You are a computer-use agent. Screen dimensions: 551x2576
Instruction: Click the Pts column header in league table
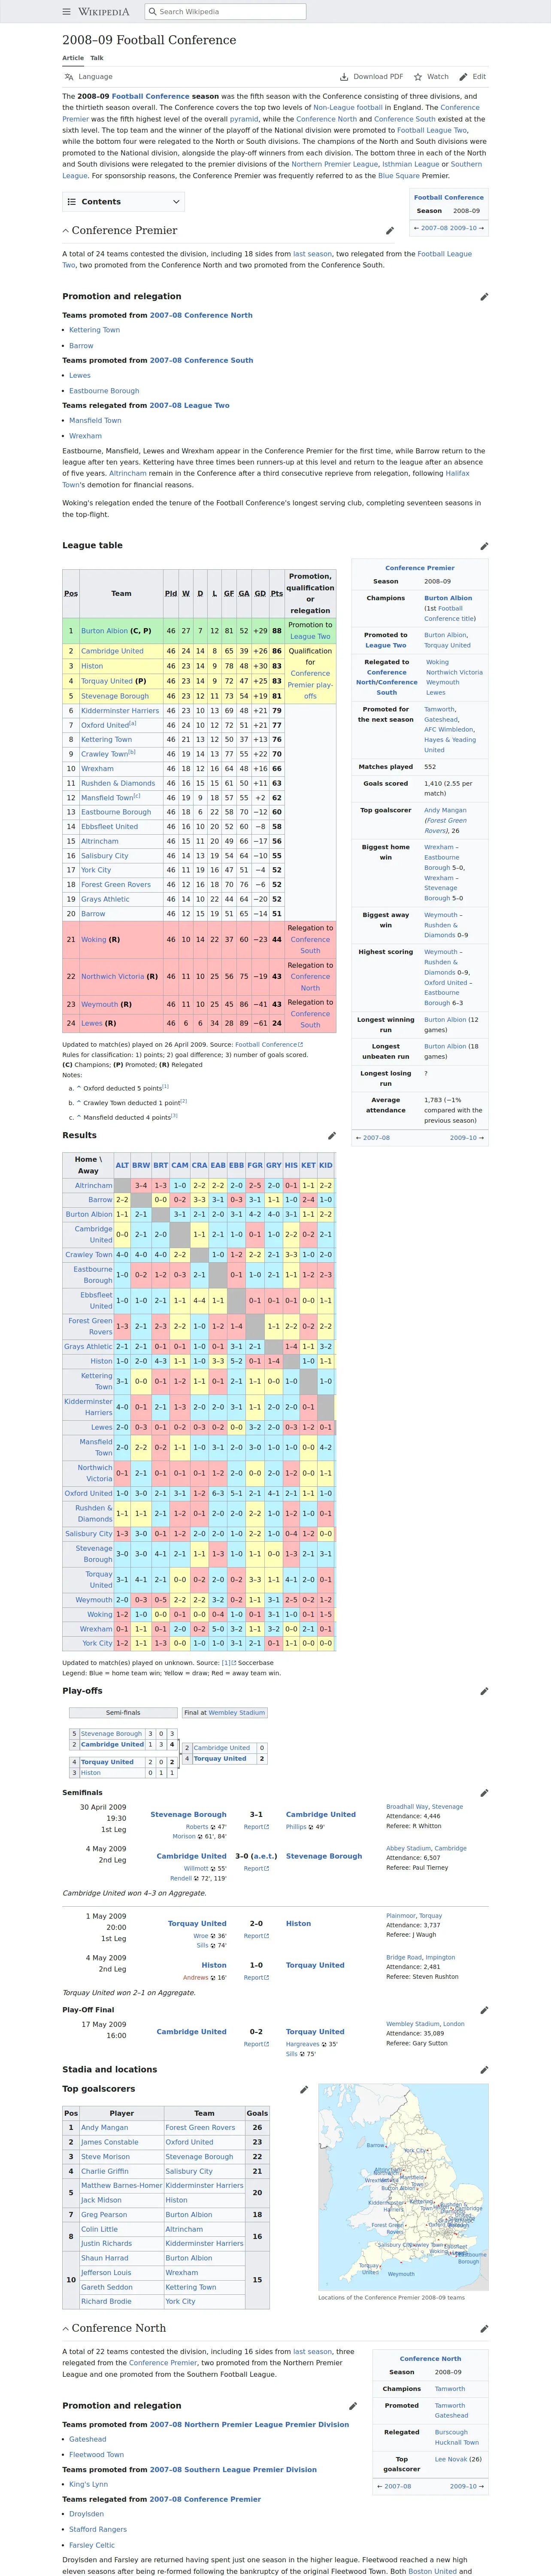coord(277,594)
